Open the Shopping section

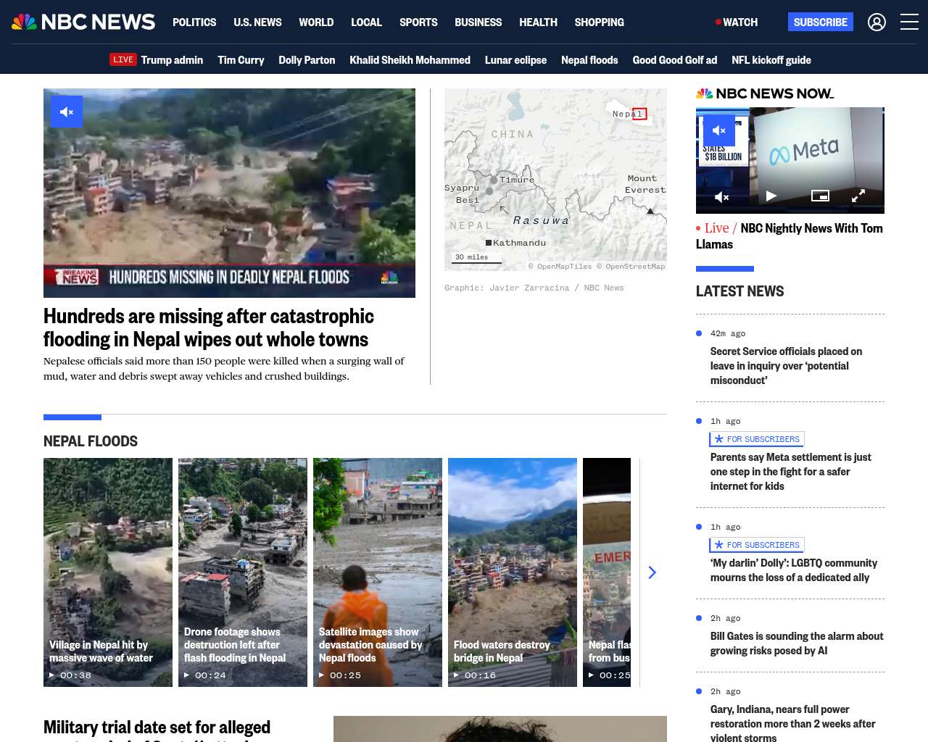pos(599,22)
